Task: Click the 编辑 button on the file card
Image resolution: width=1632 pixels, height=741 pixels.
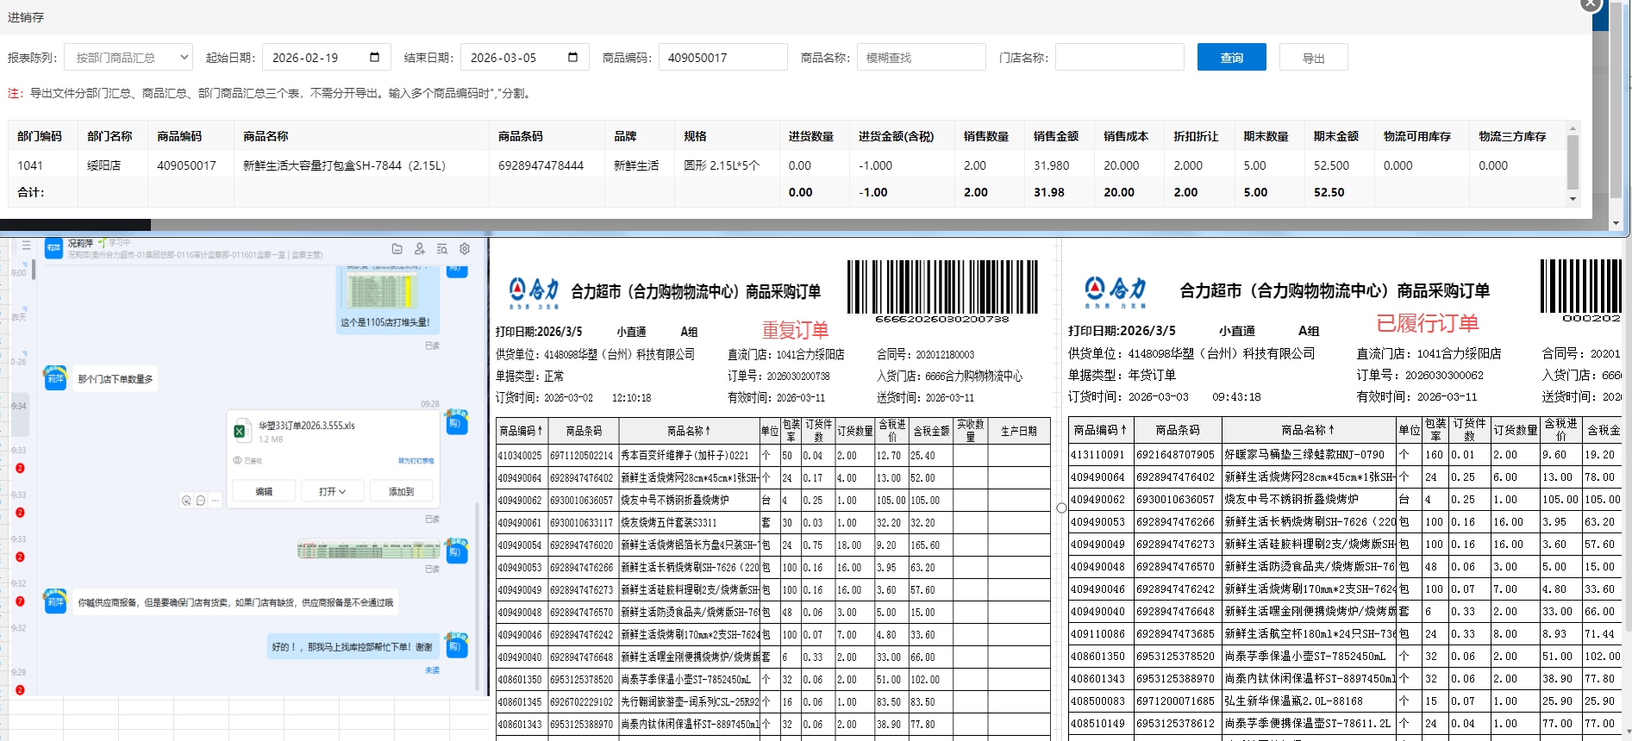Action: click(264, 492)
